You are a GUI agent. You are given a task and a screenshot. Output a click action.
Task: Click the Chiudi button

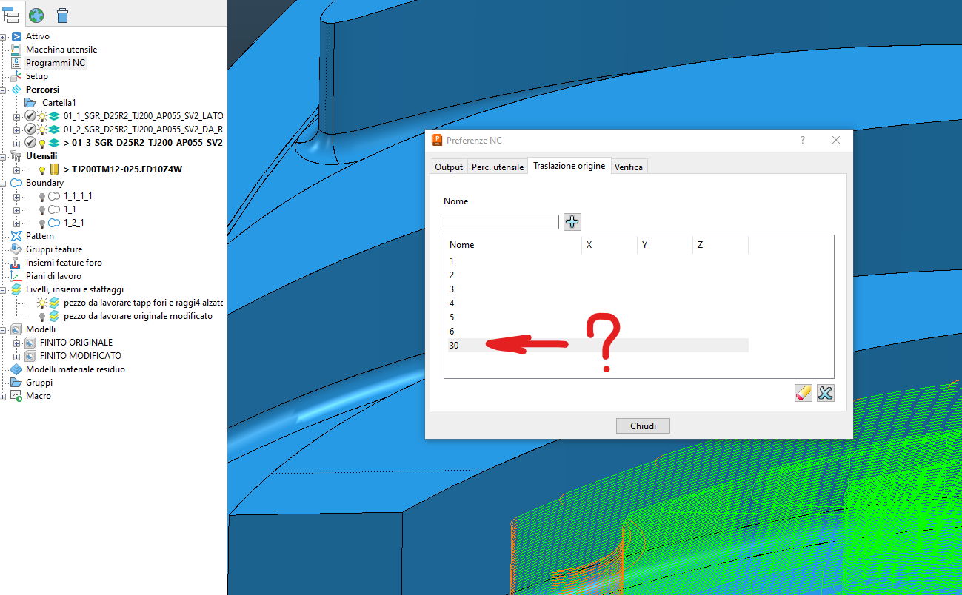(x=643, y=426)
